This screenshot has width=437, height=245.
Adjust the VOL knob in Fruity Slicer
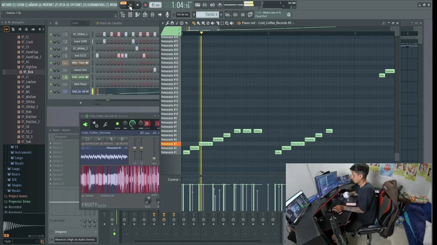coord(132,124)
